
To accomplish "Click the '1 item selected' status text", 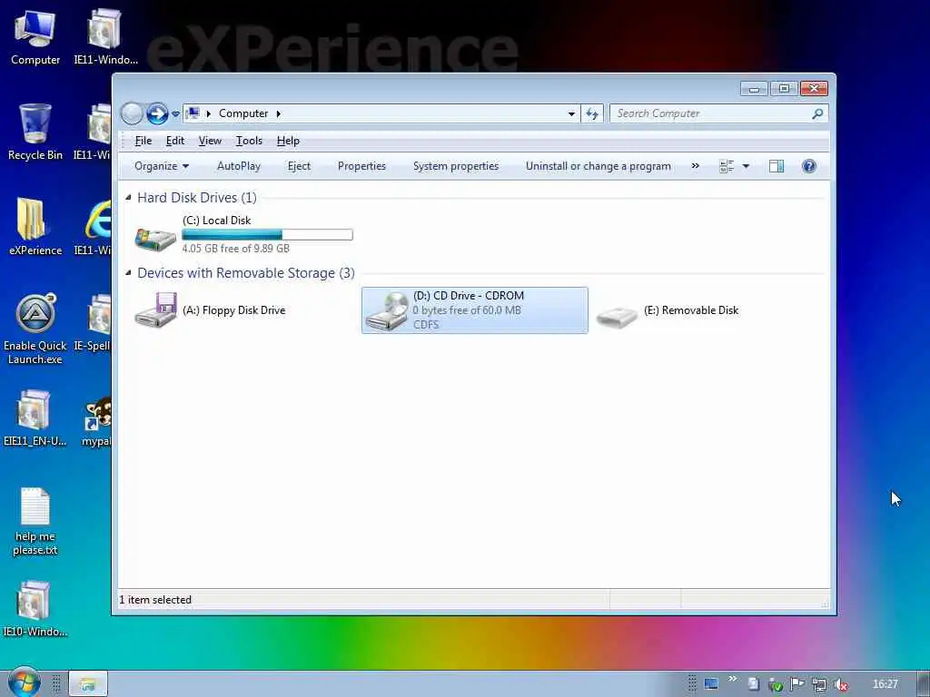I will 155,600.
